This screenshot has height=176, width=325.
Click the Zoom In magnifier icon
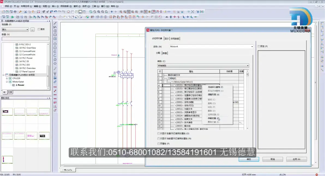click(99, 12)
